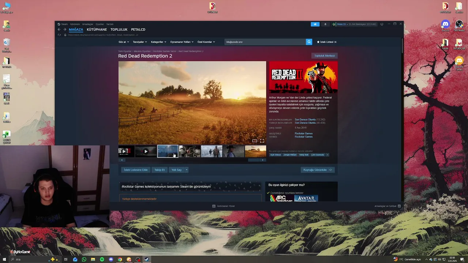468x263 pixels.
Task: Switch to the TOPLULUK tab
Action: pyautogui.click(x=119, y=30)
